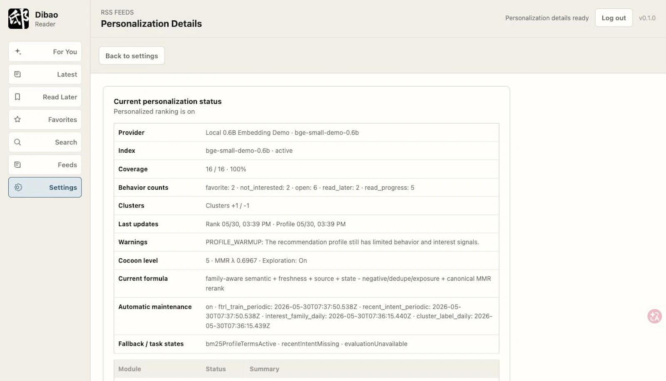Click the Fallback / task states label
Screen dimensions: 666x381
click(x=151, y=344)
